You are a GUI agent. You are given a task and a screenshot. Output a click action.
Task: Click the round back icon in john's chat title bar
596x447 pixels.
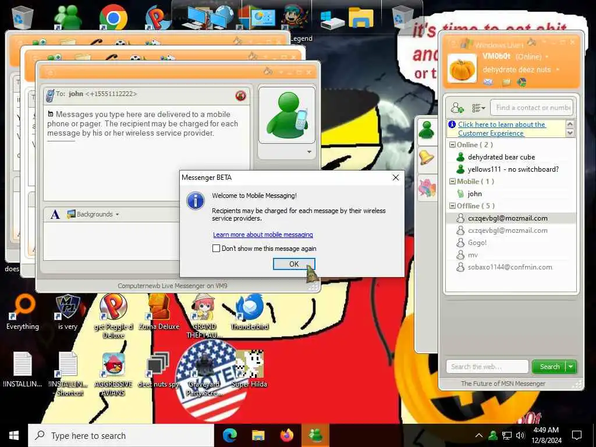50,72
